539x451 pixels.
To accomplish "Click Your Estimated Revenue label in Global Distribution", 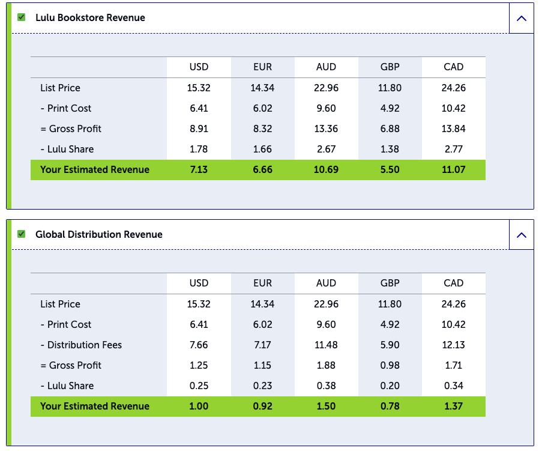I will (95, 407).
